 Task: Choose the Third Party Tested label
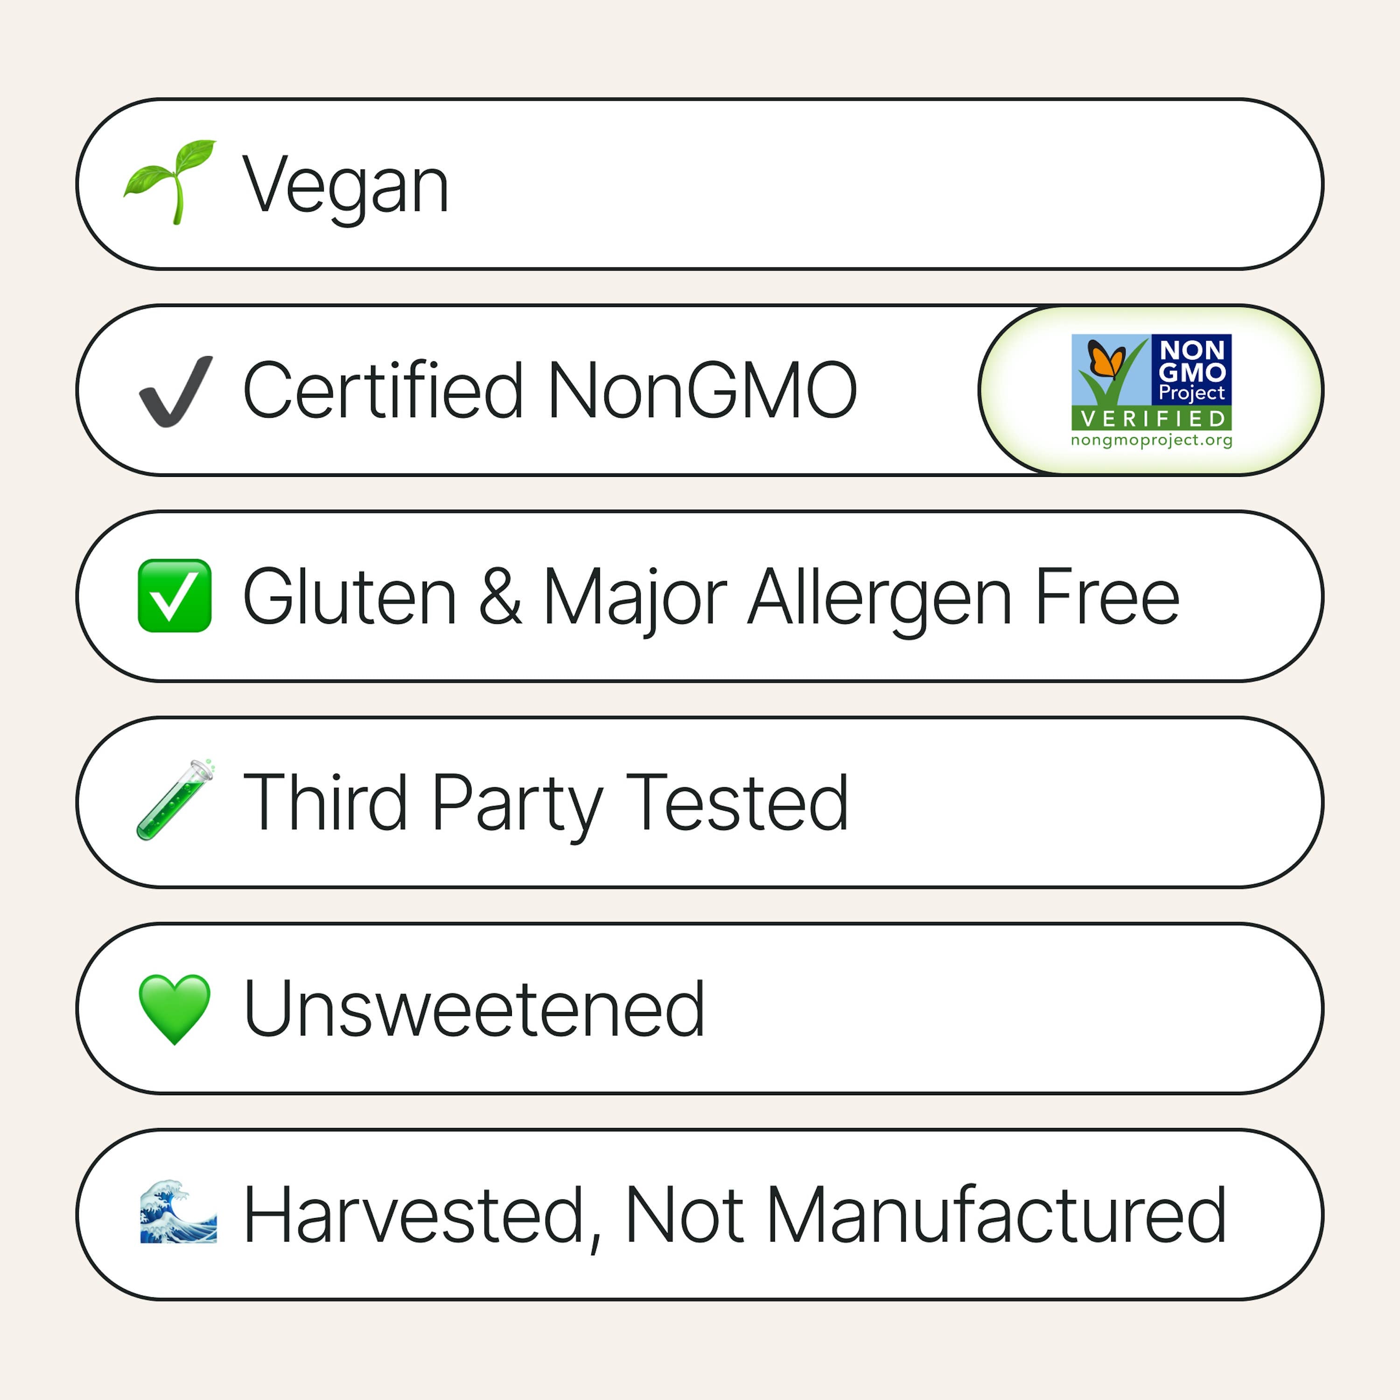pos(546,803)
